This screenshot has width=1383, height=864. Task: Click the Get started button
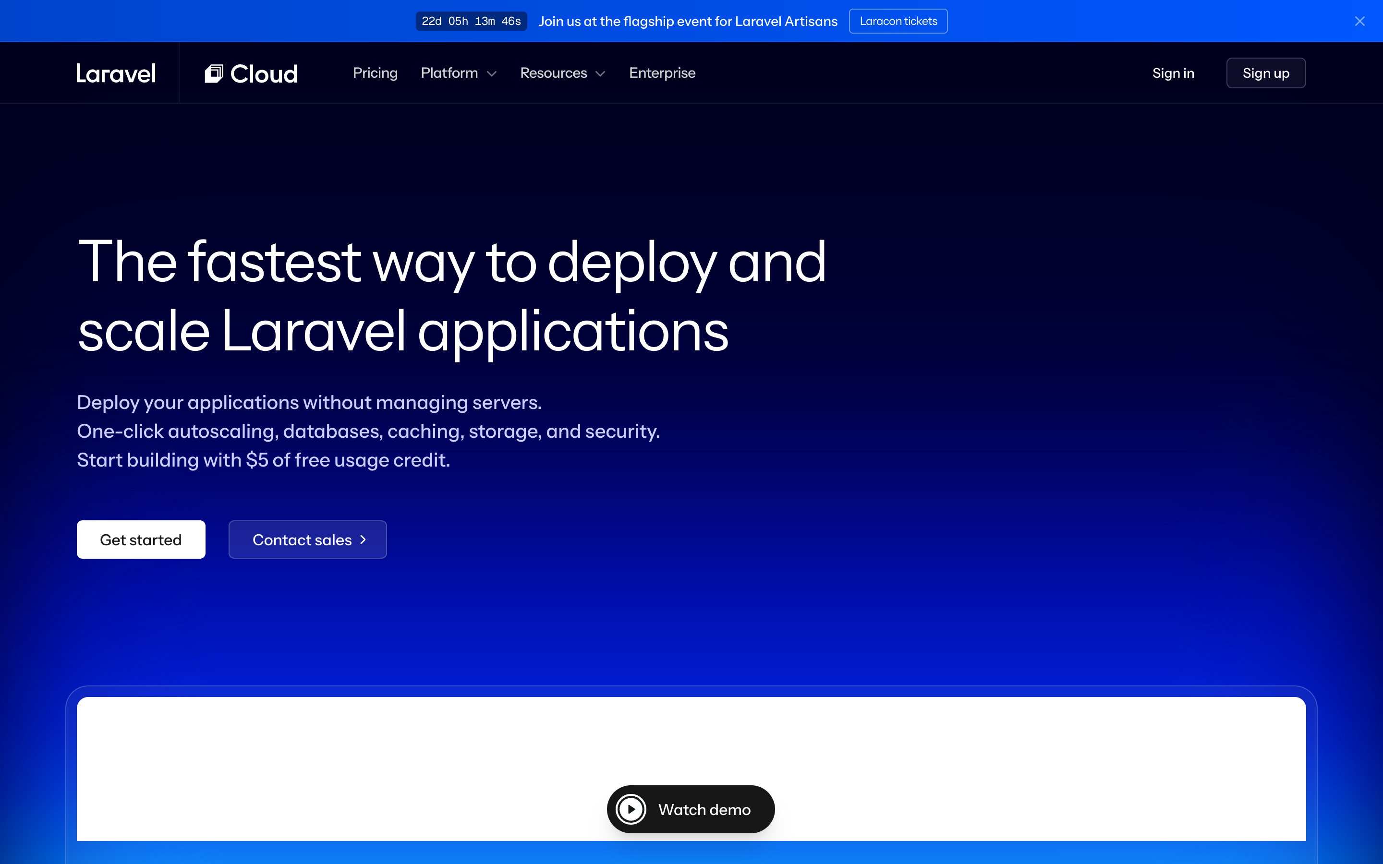(x=141, y=540)
